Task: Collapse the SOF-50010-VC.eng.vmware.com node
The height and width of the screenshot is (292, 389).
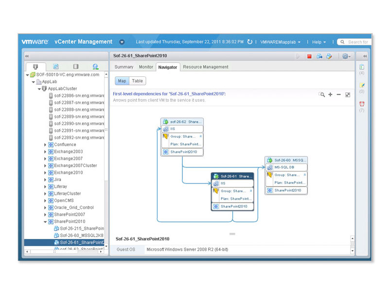Action: point(27,75)
